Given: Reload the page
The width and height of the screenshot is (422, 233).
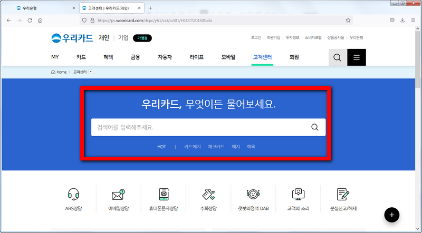Looking at the screenshot, I should coord(30,21).
